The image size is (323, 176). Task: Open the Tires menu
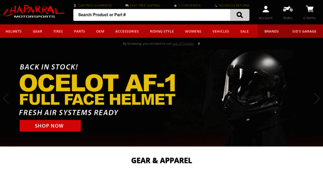tap(58, 31)
